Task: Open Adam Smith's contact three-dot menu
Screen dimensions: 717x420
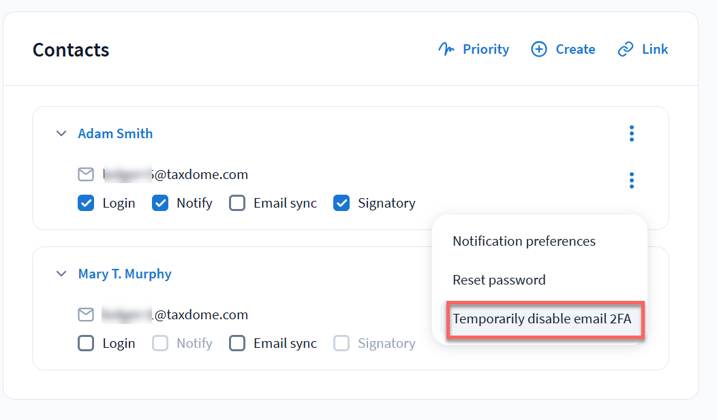Action: (632, 133)
